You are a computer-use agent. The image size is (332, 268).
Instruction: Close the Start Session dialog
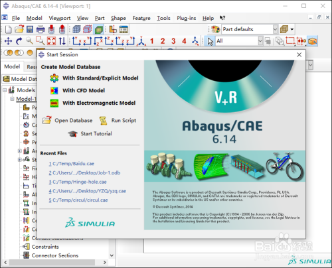(299, 54)
